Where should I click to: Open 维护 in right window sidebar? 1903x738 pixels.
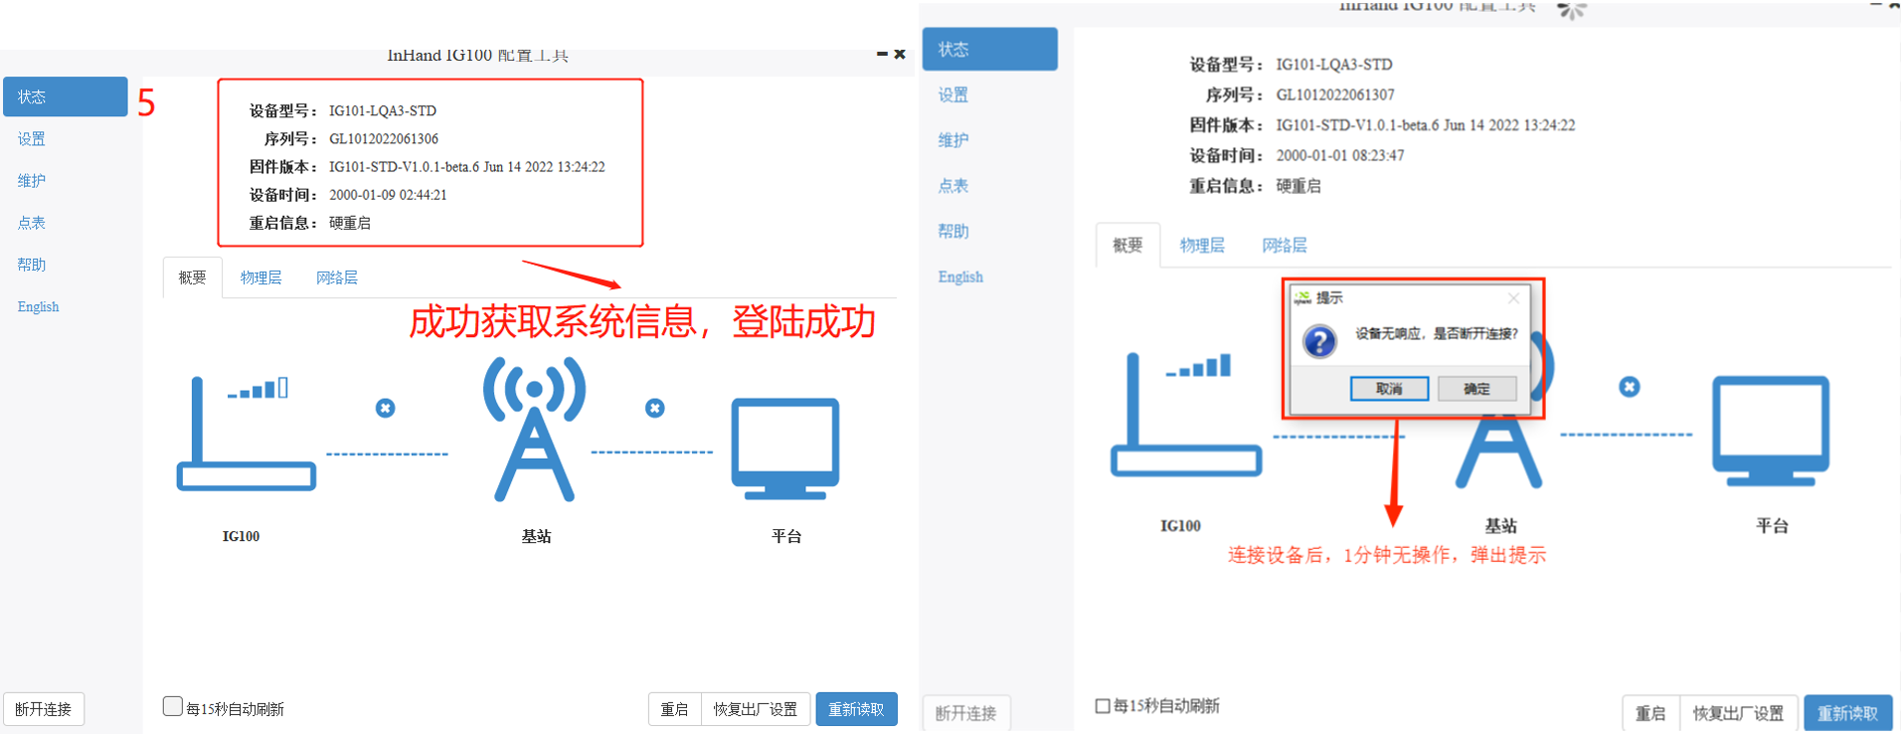953,140
